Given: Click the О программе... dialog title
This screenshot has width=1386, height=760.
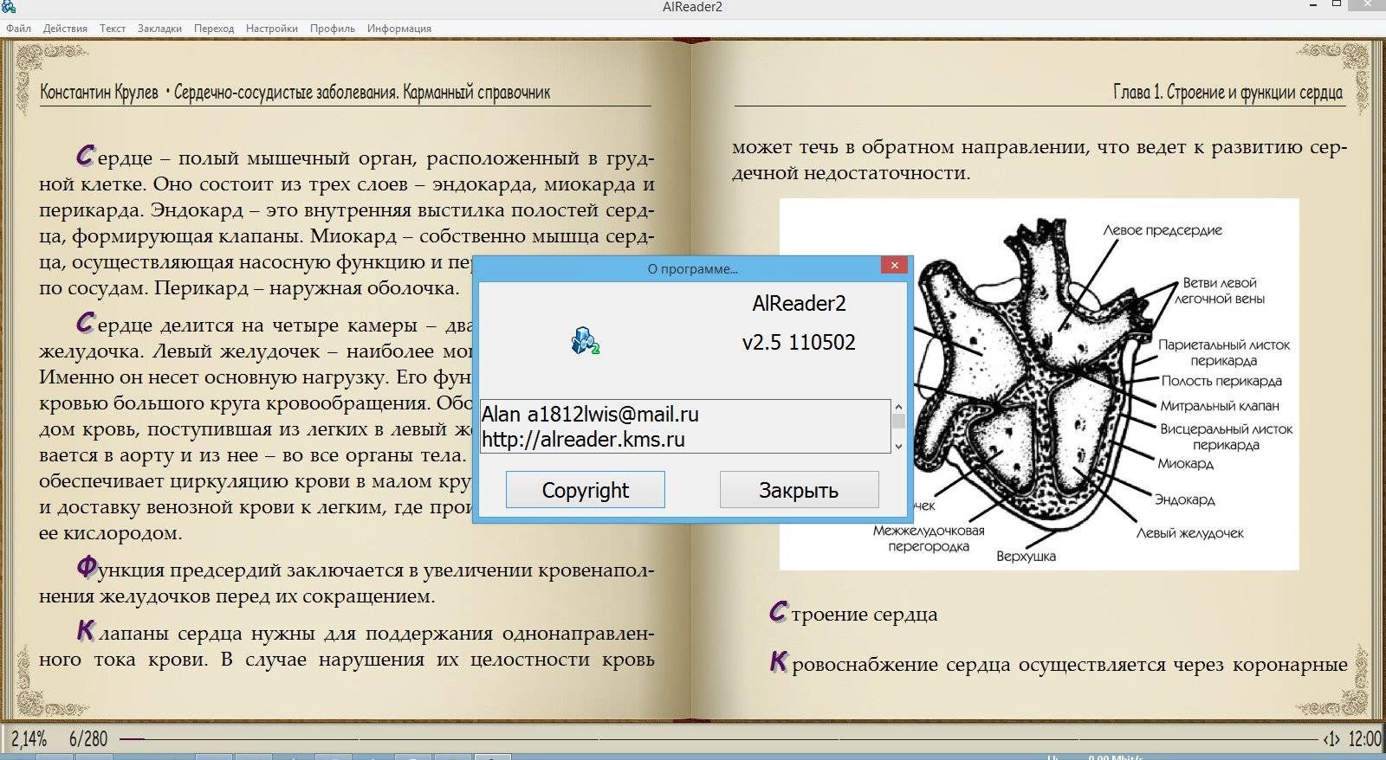Looking at the screenshot, I should 692,269.
